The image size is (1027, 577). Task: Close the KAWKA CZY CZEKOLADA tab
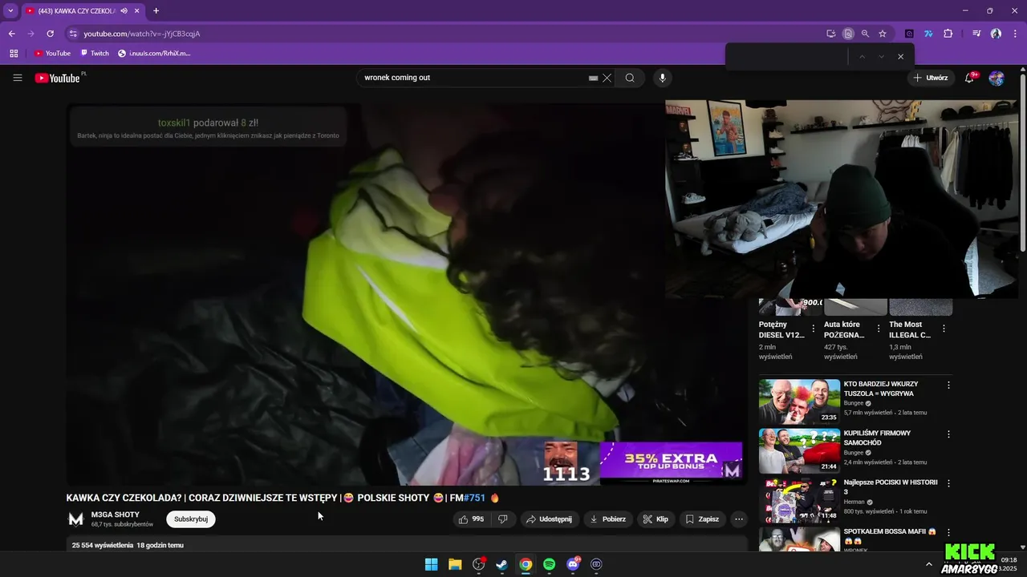[136, 11]
